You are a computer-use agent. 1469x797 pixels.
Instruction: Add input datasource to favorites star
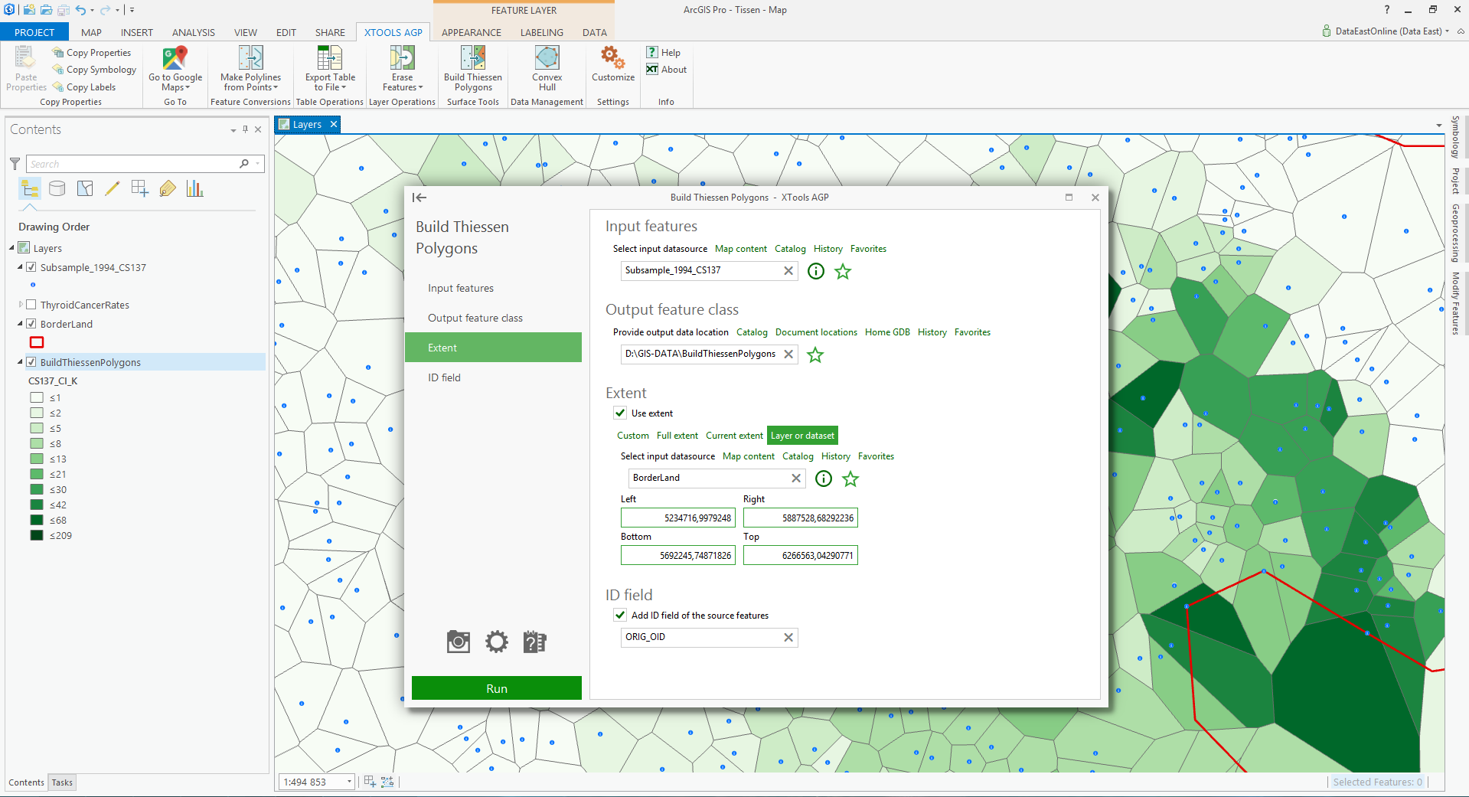(x=843, y=271)
